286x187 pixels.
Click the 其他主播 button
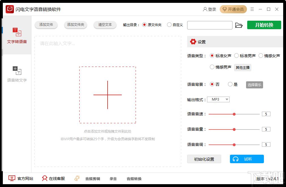click(243, 67)
